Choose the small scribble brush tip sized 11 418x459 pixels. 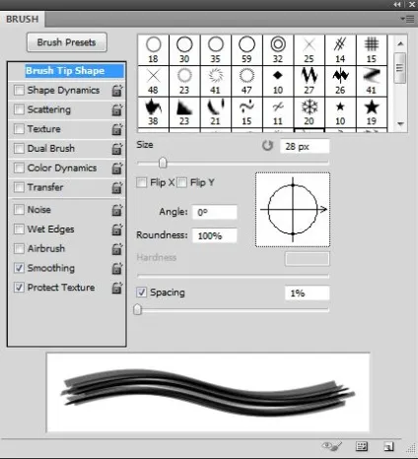278,112
